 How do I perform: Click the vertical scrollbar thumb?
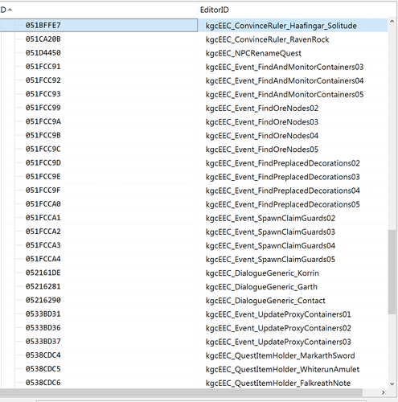pos(392,272)
